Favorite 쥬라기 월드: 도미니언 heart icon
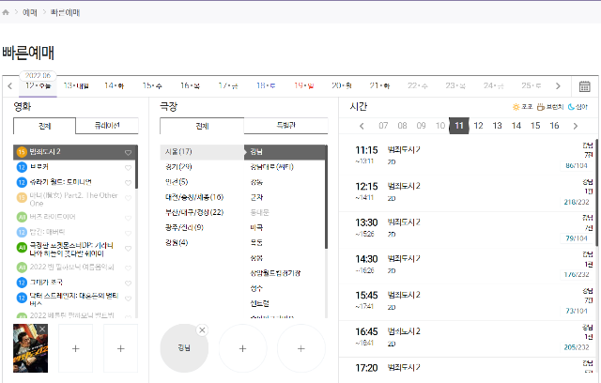 click(128, 183)
